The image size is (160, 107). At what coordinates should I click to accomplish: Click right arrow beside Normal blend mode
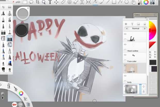click(x=145, y=28)
